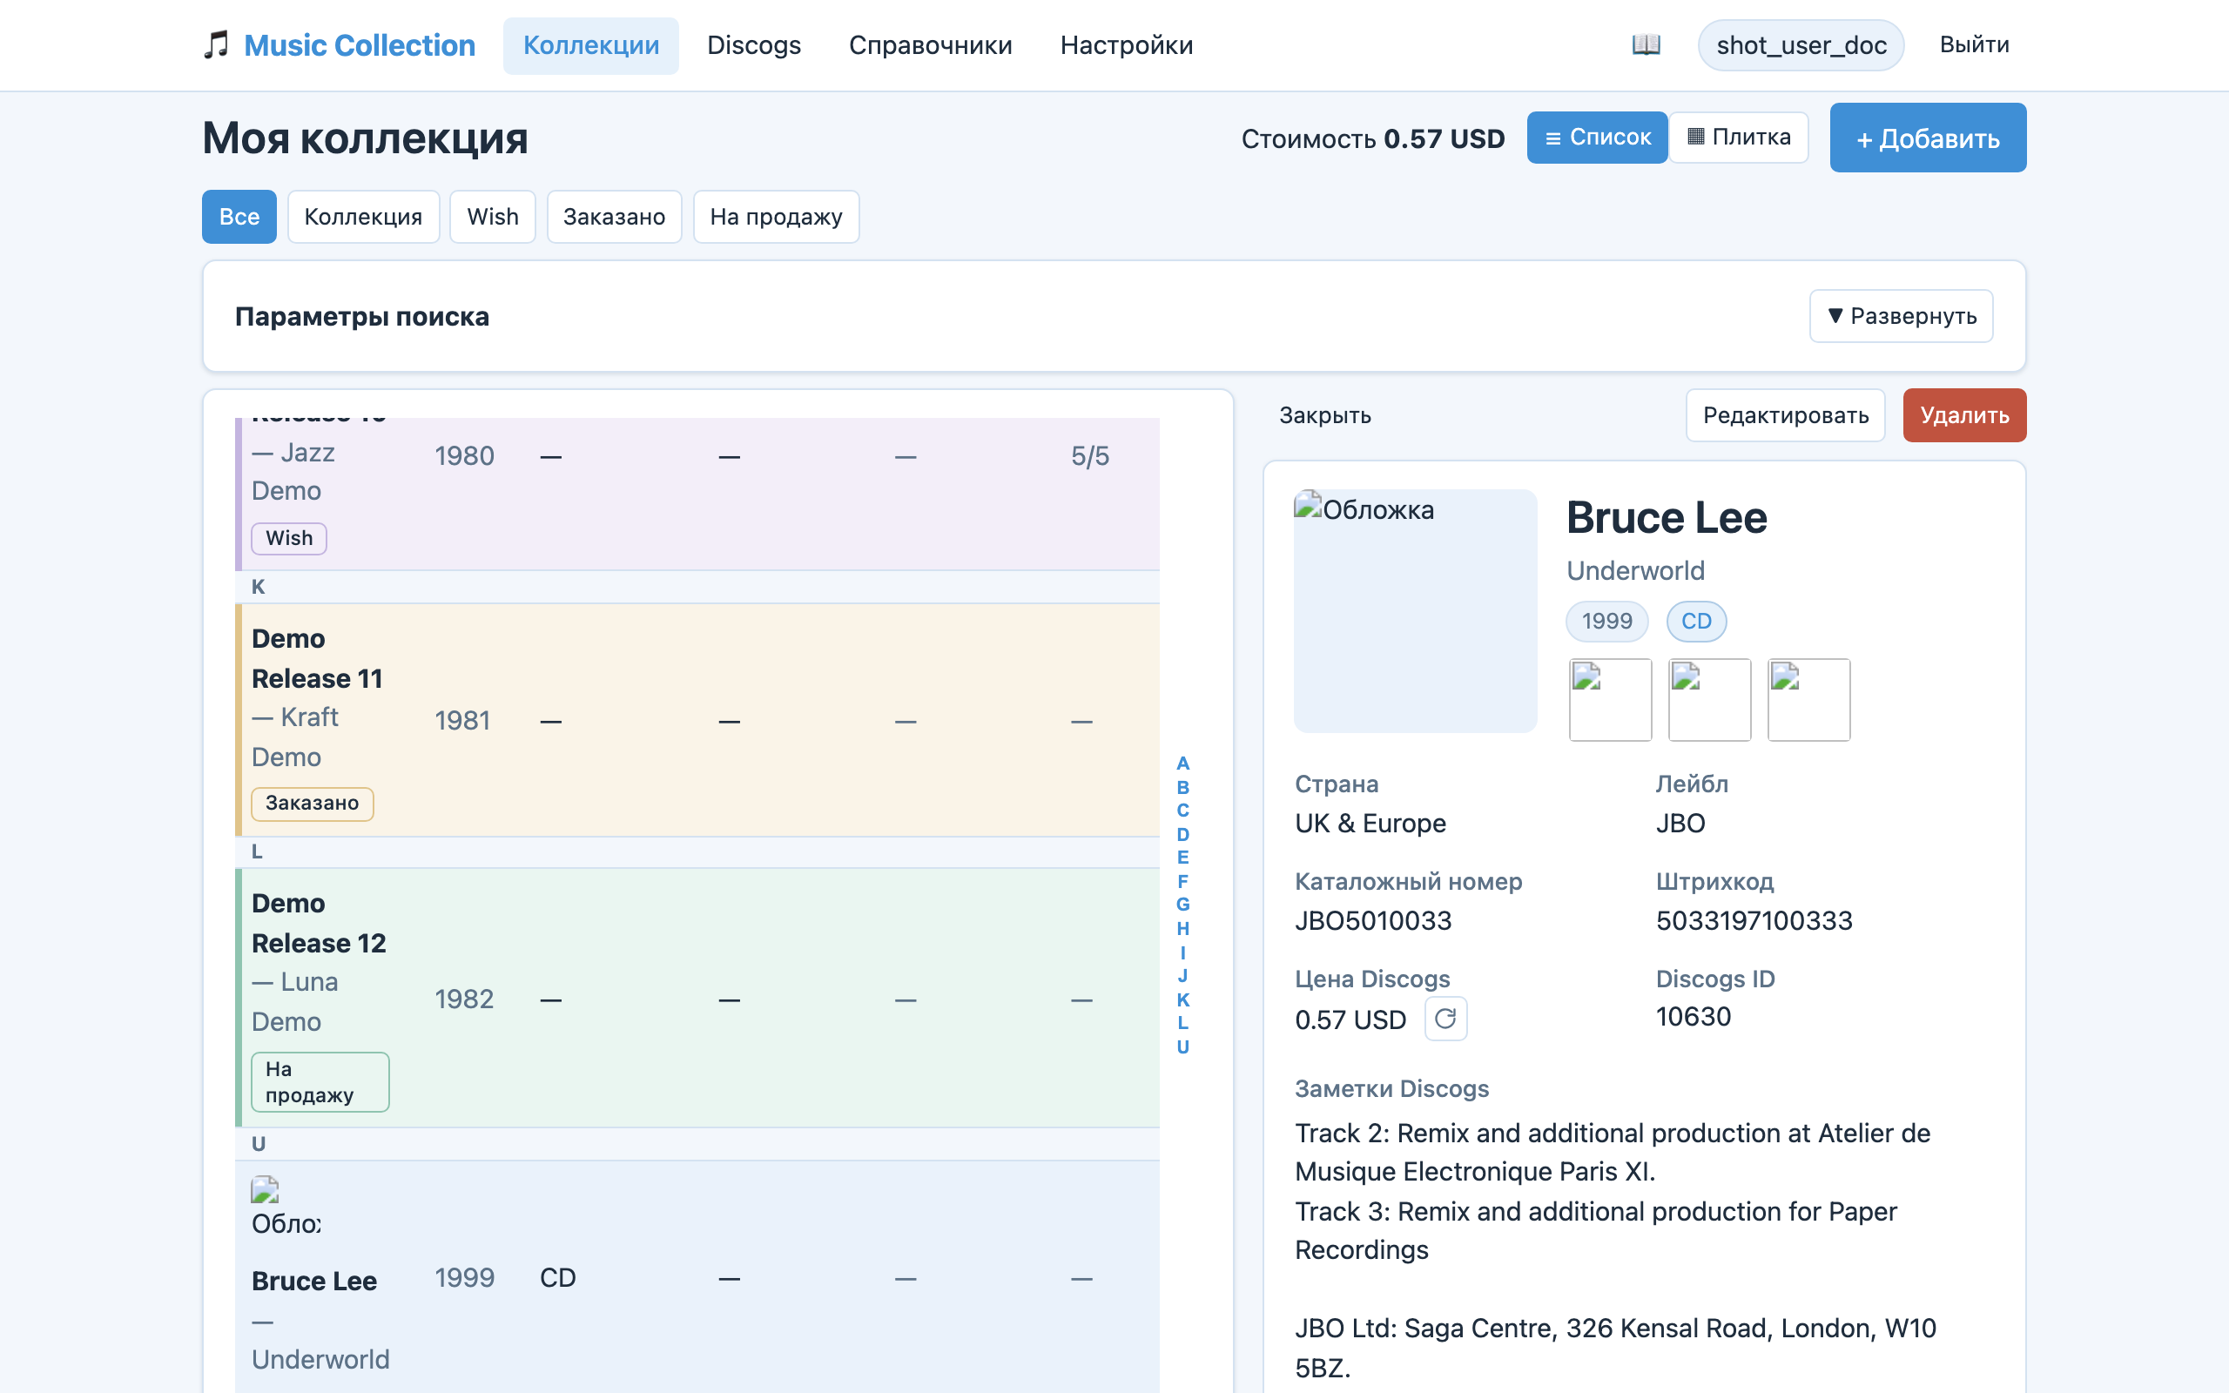Click the music note logo icon
The width and height of the screenshot is (2229, 1393).
click(x=216, y=44)
